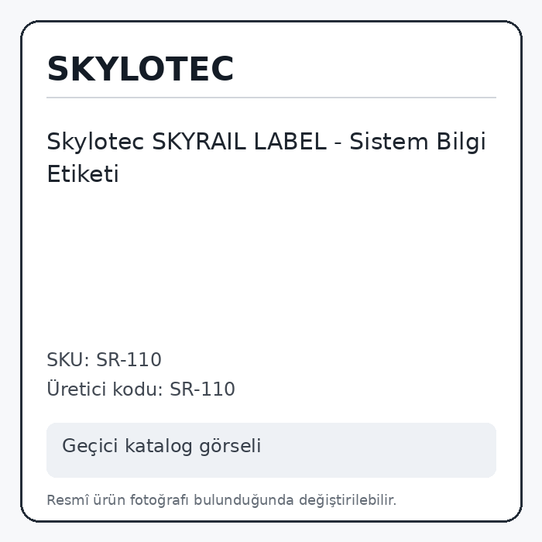The height and width of the screenshot is (542, 542).
Task: Click the divider line under SKYLOTEC
Action: pyautogui.click(x=271, y=98)
